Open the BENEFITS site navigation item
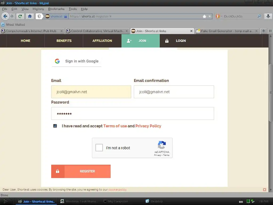Screen dimensions: 273x205 click(64, 41)
